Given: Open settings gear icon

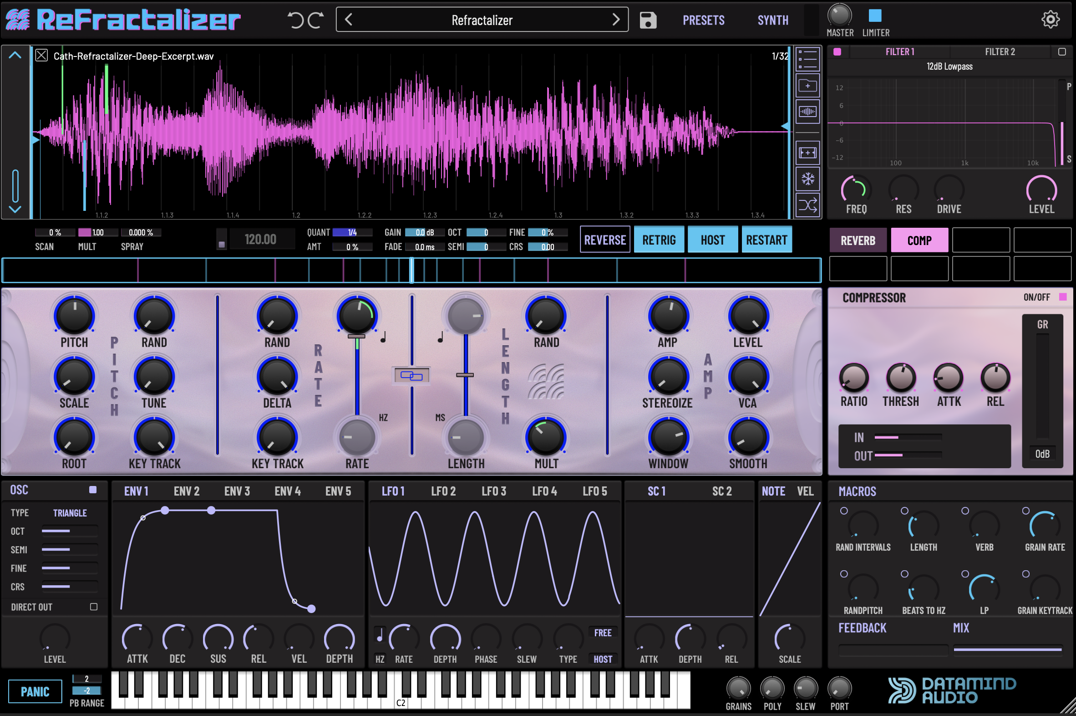Looking at the screenshot, I should pyautogui.click(x=1050, y=19).
